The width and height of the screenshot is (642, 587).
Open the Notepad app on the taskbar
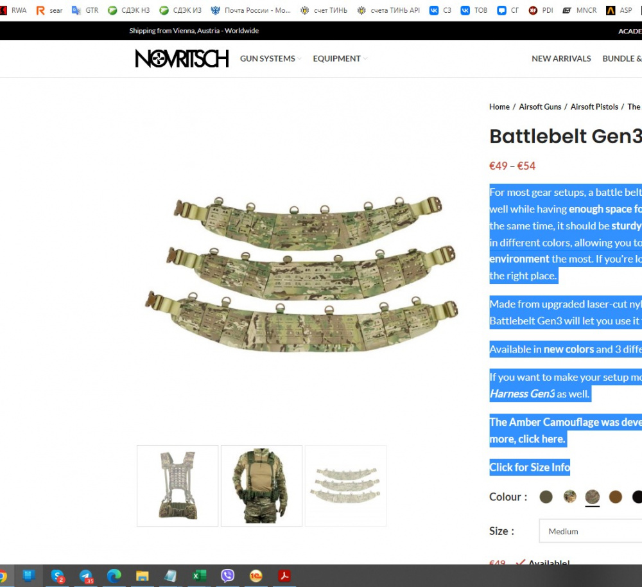tap(170, 576)
